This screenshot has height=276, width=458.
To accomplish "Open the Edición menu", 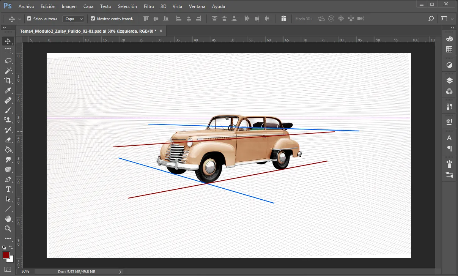I will pos(48,6).
